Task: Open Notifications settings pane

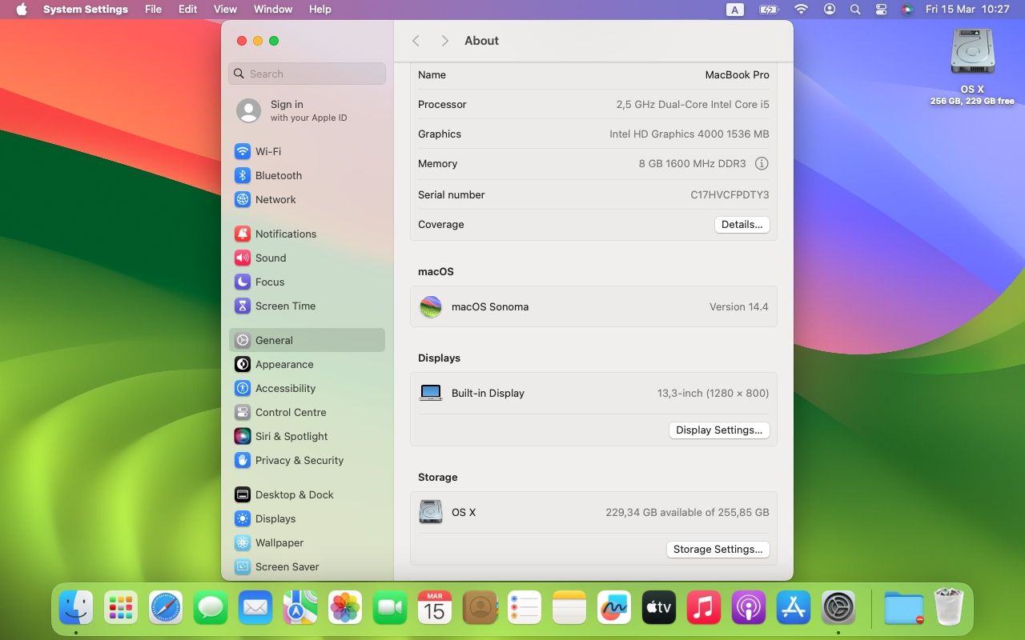Action: coord(307,234)
